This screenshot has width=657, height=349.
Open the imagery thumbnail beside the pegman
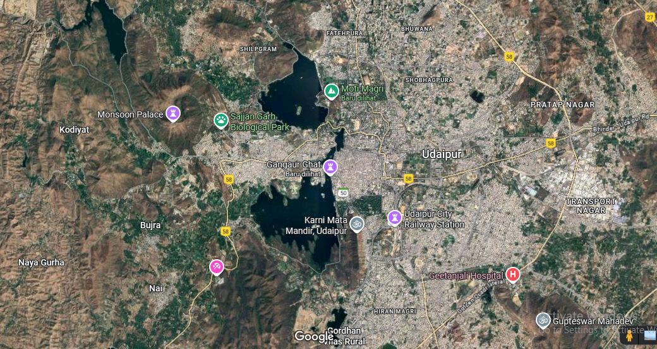pyautogui.click(x=650, y=336)
